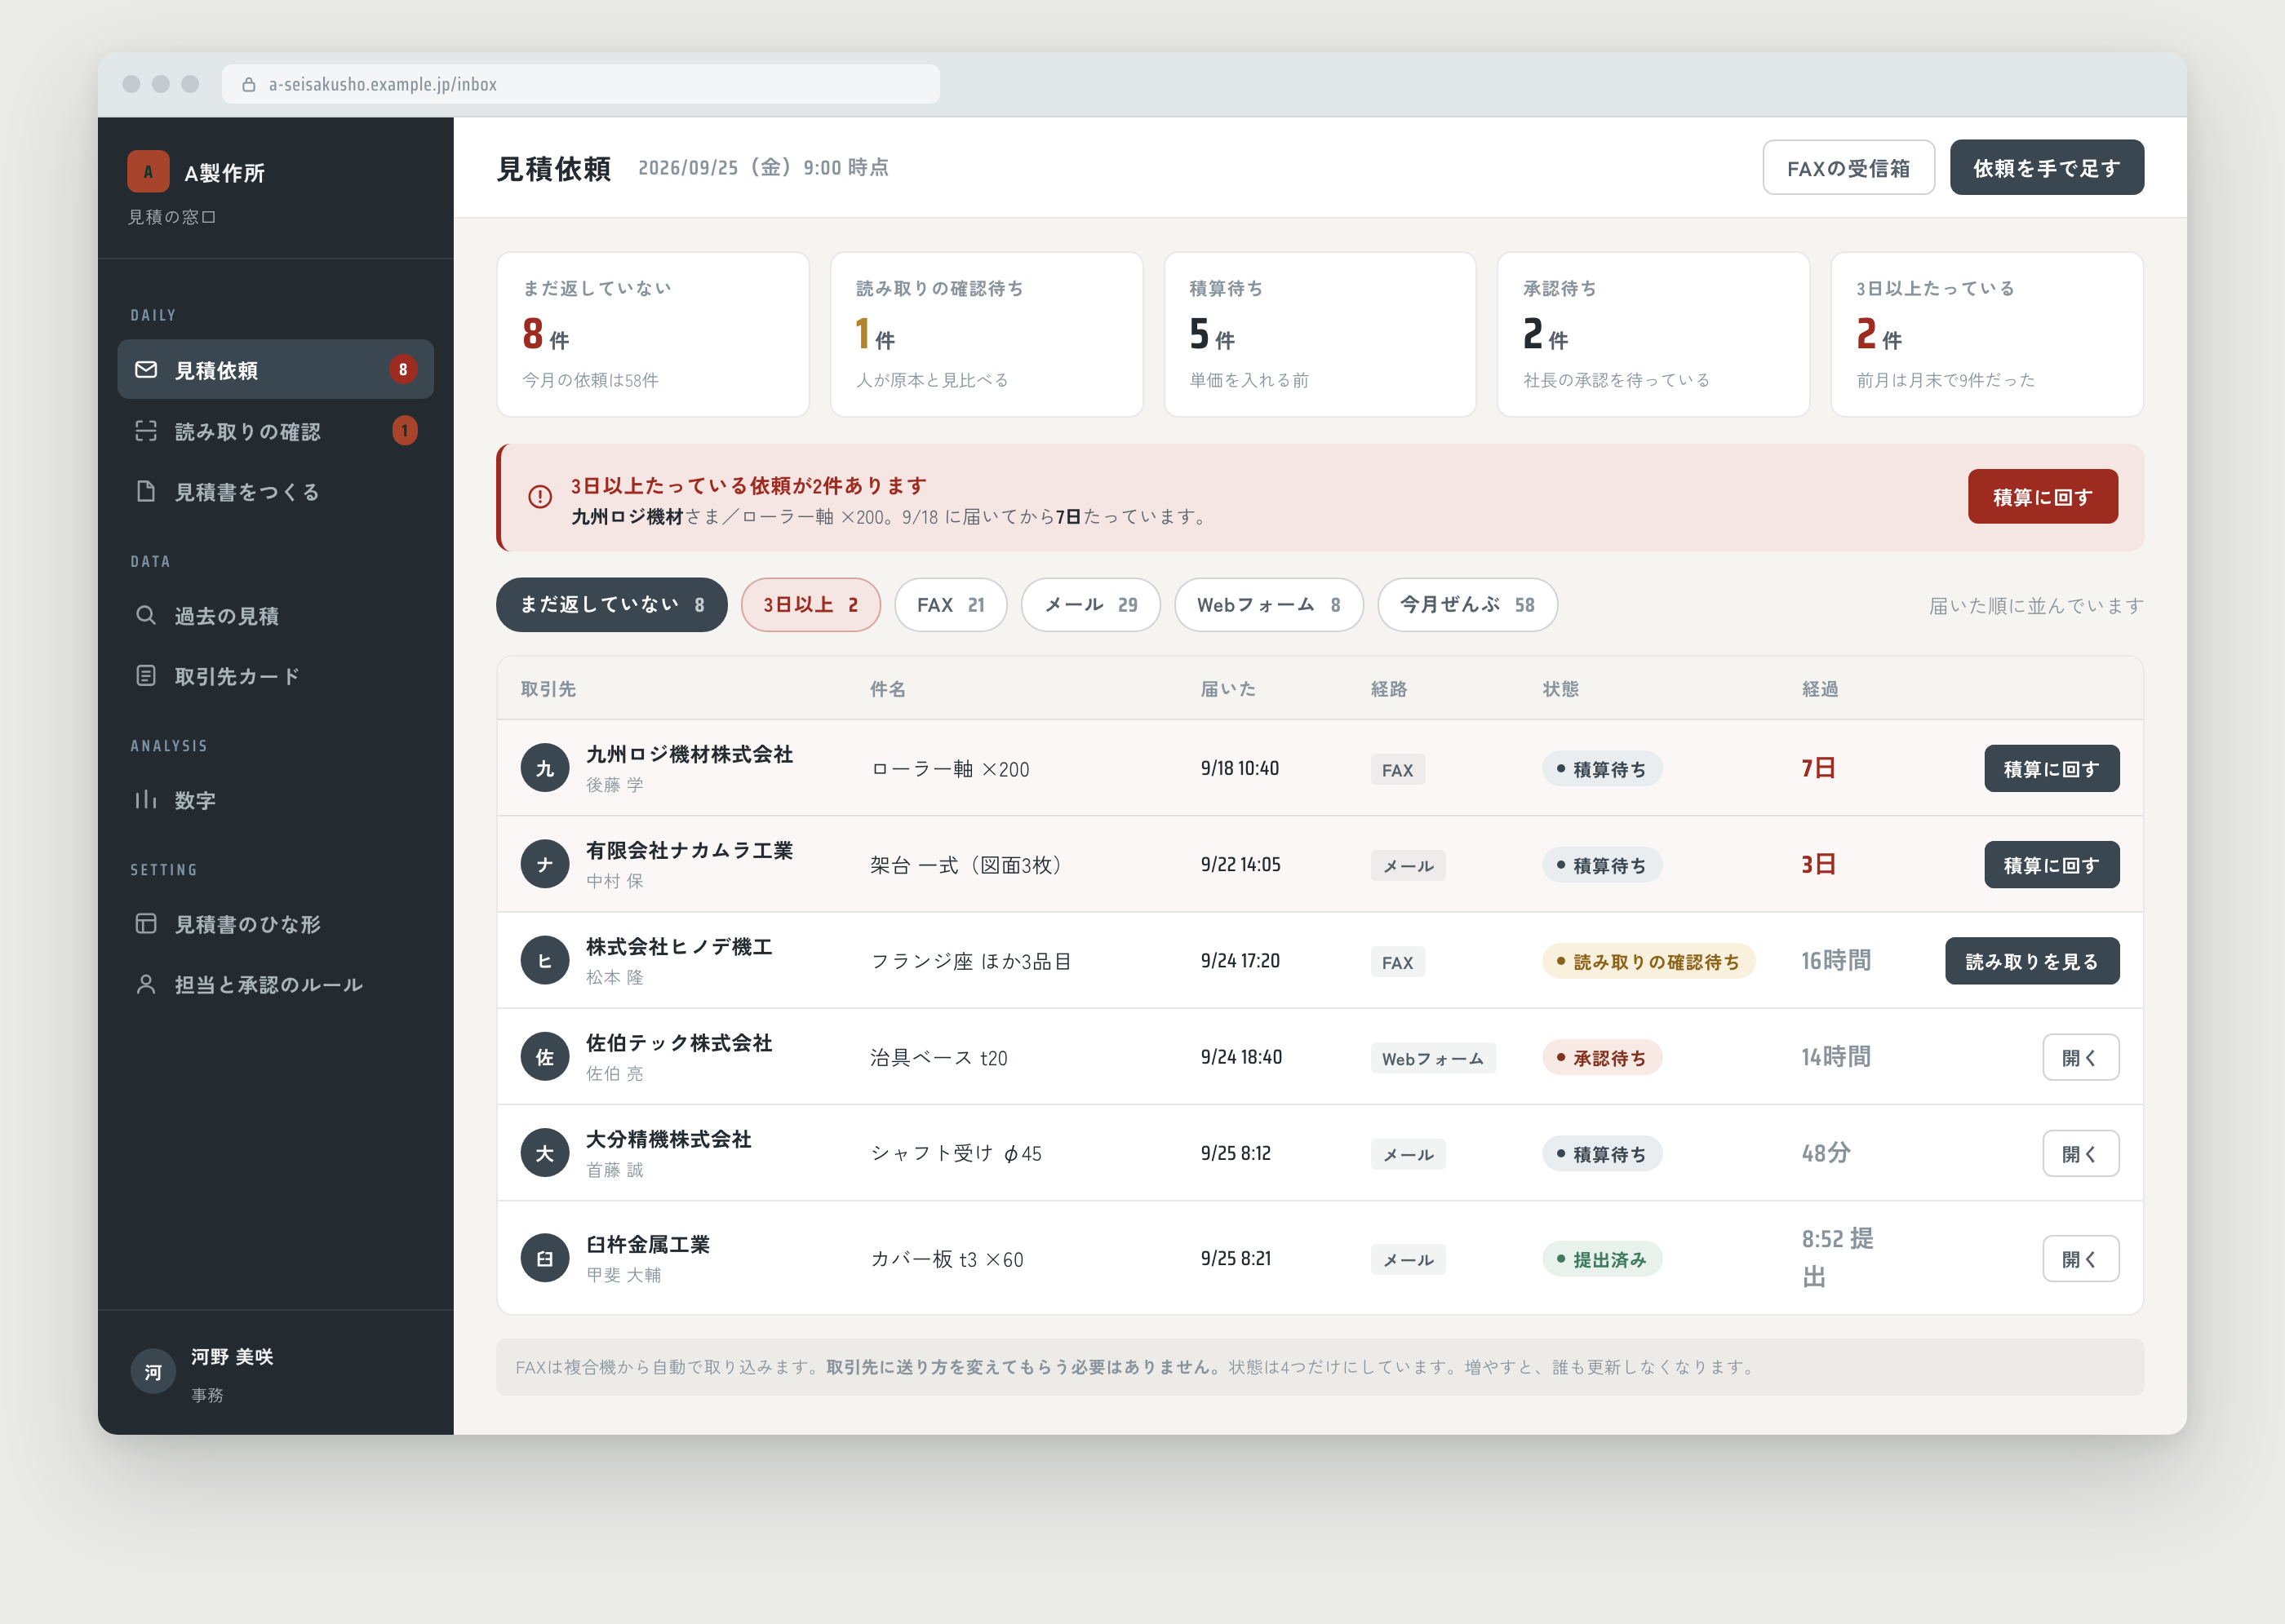Screen dimensions: 2285x1624
Task: Click the 経過 column header
Action: pos(1820,689)
